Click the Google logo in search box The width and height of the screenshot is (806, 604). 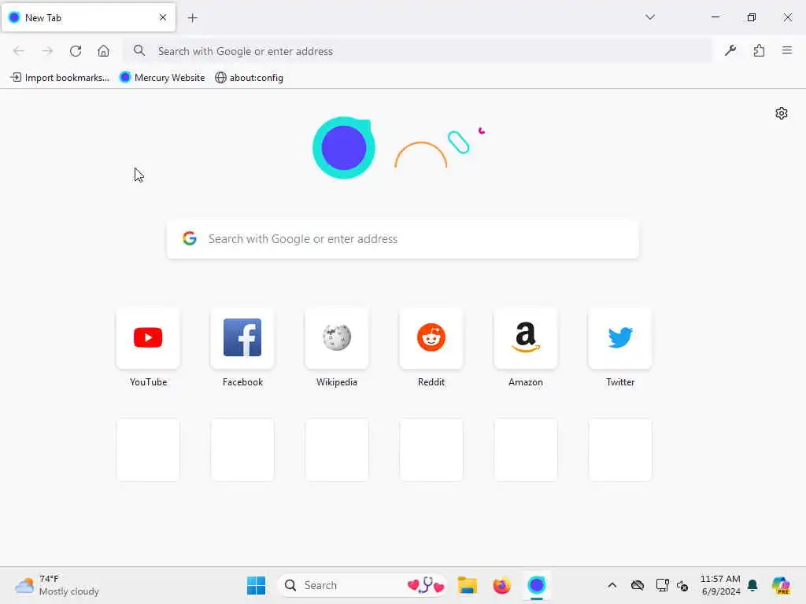pos(190,238)
